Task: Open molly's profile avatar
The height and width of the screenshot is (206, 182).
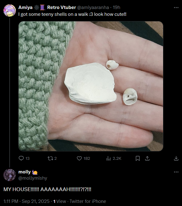Action: click(10, 175)
